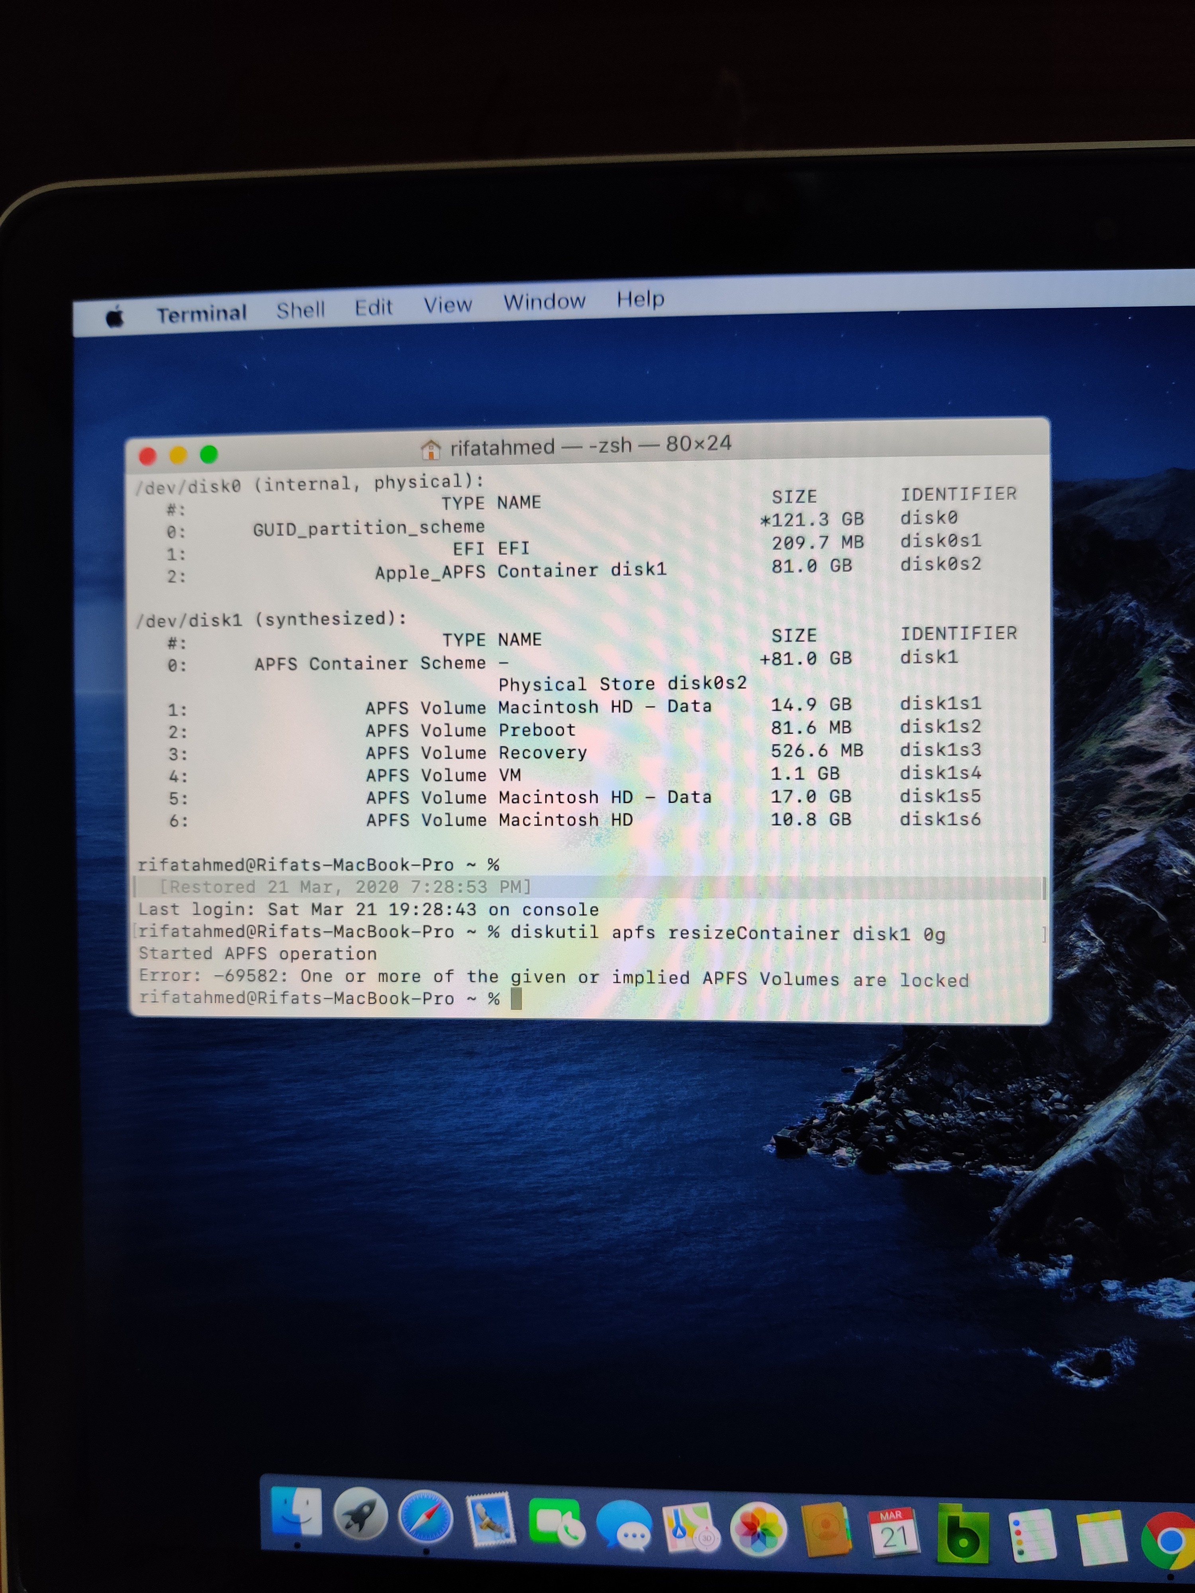The image size is (1195, 1593).
Task: Open Contacts book icon in Dock
Action: click(825, 1530)
